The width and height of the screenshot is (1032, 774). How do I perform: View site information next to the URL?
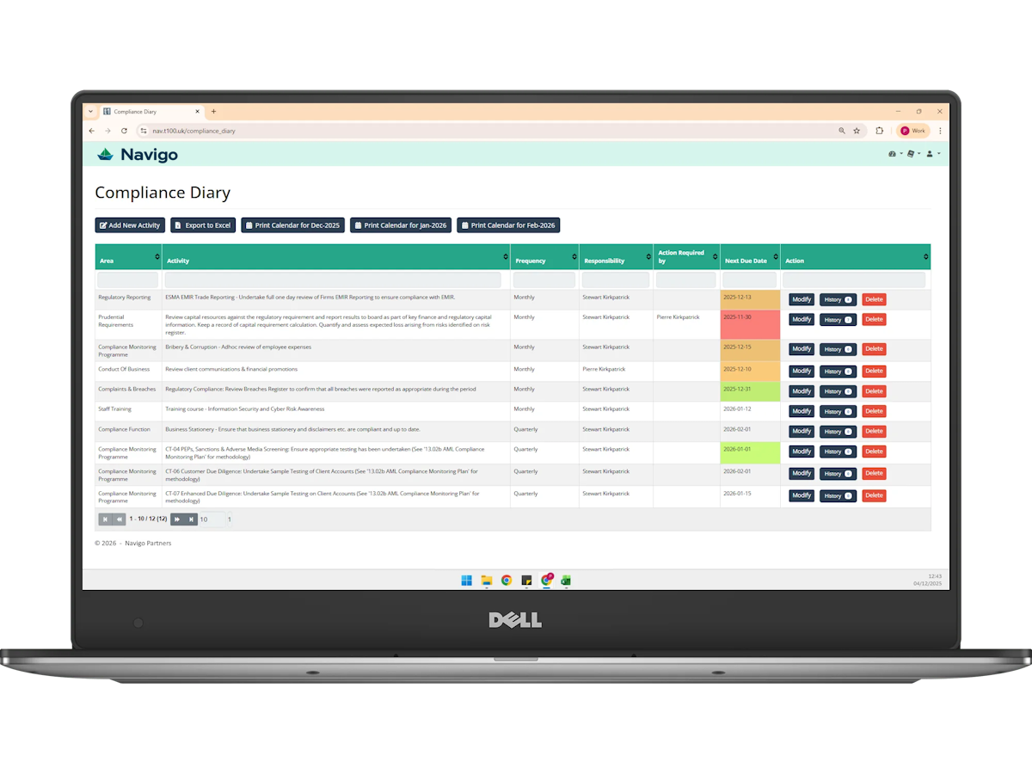[144, 131]
